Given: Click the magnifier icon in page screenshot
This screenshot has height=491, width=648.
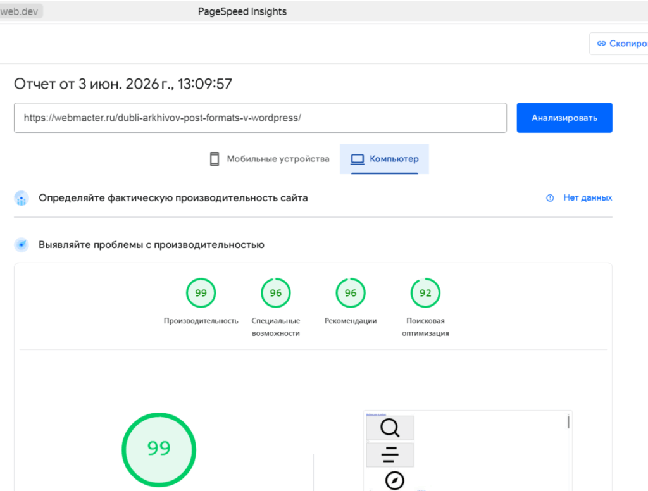Looking at the screenshot, I should tap(390, 428).
